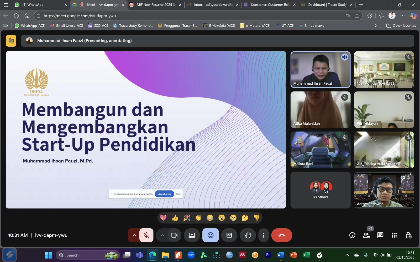The width and height of the screenshot is (420, 262).
Task: Open more options three-dot menu
Action: click(x=264, y=235)
